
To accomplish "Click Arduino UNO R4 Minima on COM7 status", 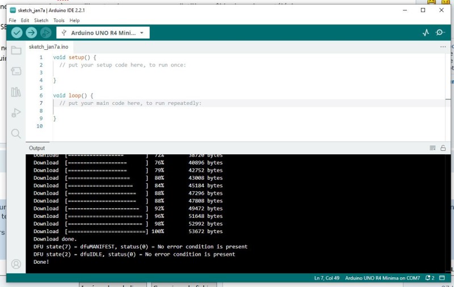I will coord(382,278).
